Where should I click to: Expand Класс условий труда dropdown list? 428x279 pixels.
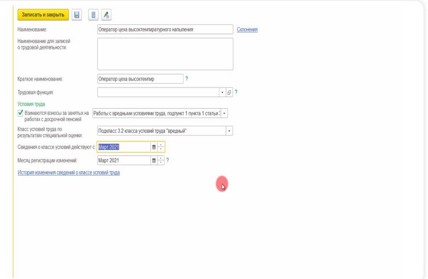pos(229,131)
